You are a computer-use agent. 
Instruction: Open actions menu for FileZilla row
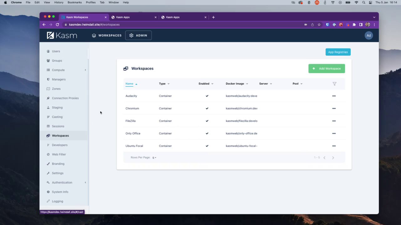point(334,121)
